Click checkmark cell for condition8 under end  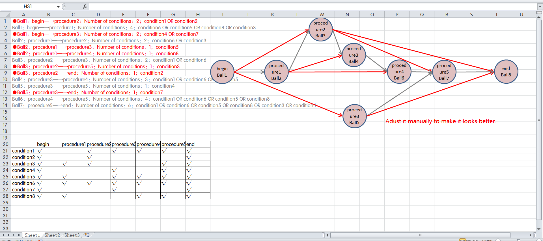point(198,196)
